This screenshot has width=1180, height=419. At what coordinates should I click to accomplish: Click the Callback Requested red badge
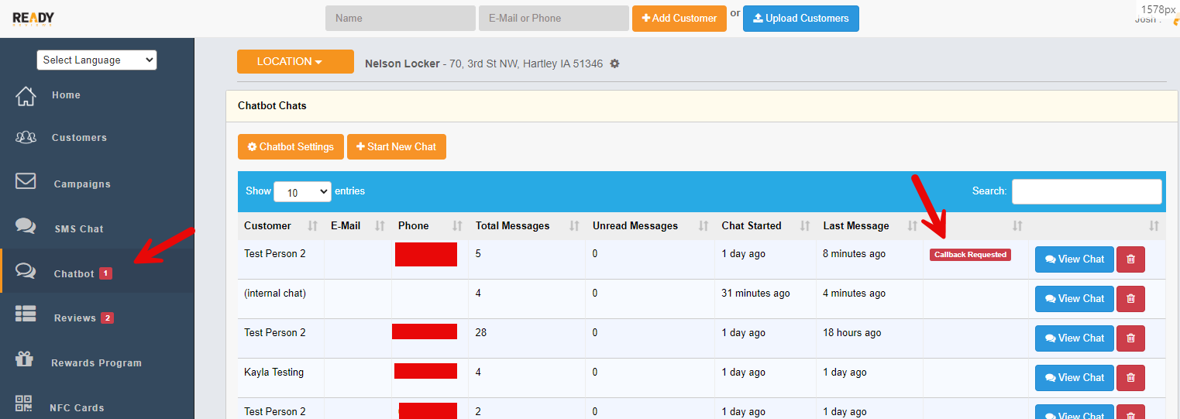pyautogui.click(x=970, y=255)
